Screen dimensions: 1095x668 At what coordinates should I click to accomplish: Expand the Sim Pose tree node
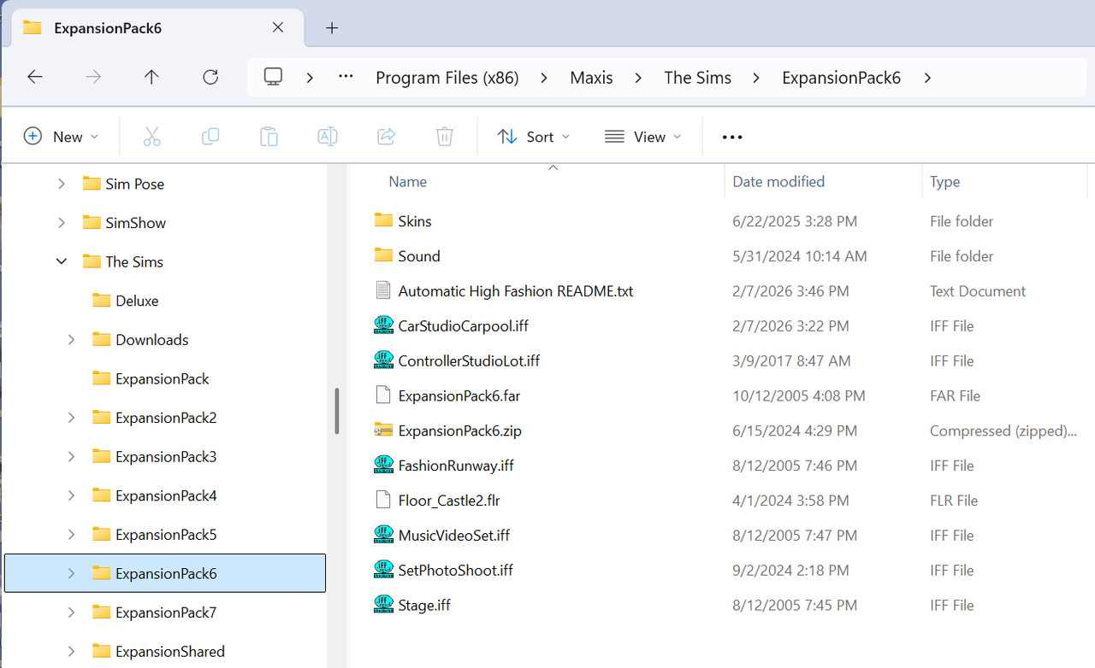61,184
